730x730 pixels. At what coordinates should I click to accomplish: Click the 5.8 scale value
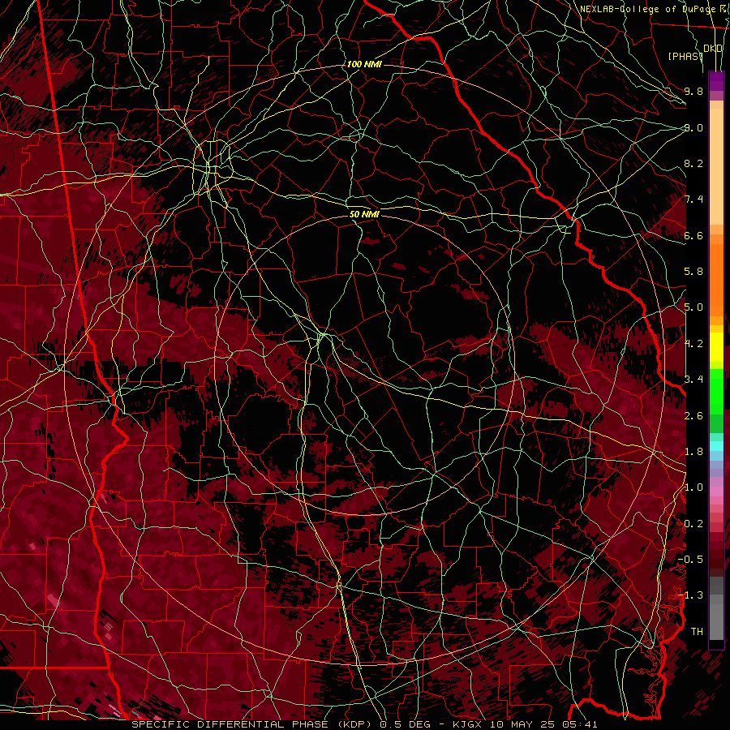(693, 272)
